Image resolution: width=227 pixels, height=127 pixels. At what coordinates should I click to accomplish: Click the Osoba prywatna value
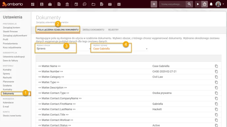coord(162,93)
